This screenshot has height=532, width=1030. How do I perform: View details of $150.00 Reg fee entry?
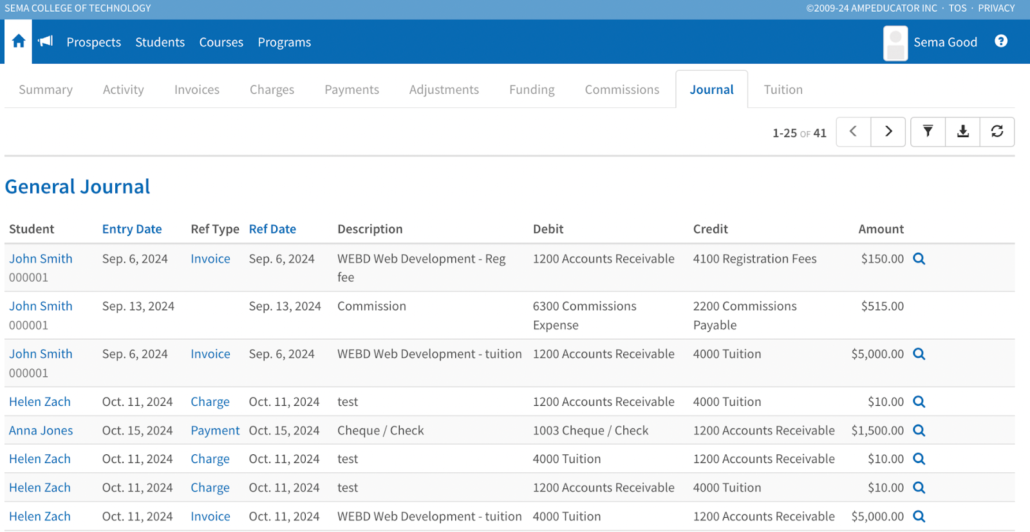919,259
